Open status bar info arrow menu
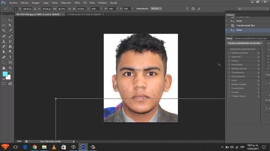Viewport: 270px width, 151px height. pyautogui.click(x=74, y=142)
